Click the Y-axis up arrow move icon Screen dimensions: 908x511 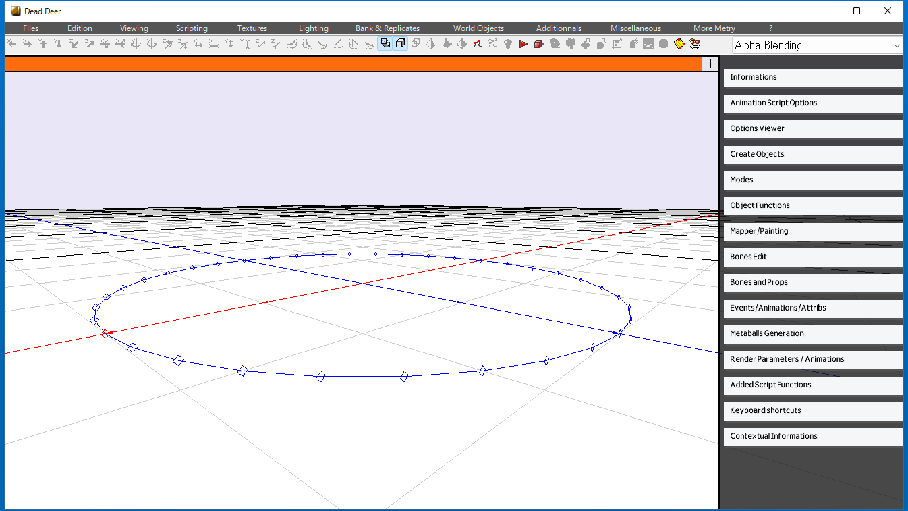(x=42, y=44)
